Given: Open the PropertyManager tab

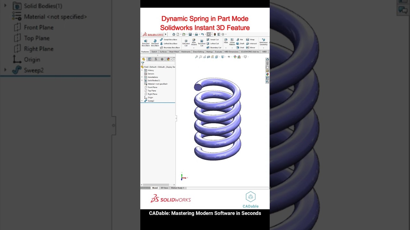Looking at the screenshot, I should pyautogui.click(x=150, y=59).
